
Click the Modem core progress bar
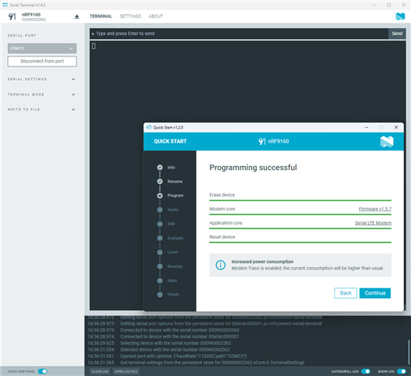tap(300, 215)
